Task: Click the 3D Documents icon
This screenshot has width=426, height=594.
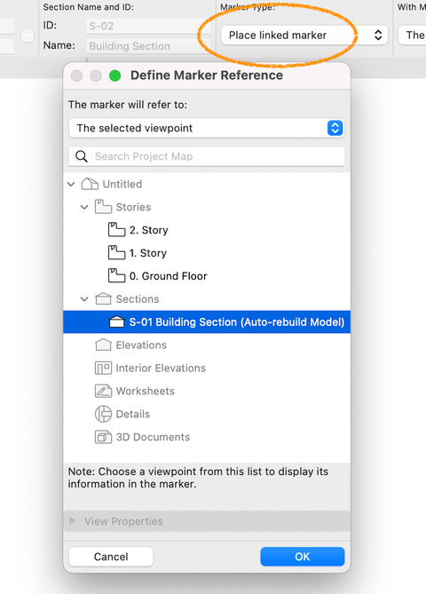Action: (x=103, y=437)
